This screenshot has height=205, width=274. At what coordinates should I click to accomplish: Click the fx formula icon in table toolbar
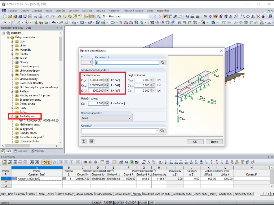[149, 162]
